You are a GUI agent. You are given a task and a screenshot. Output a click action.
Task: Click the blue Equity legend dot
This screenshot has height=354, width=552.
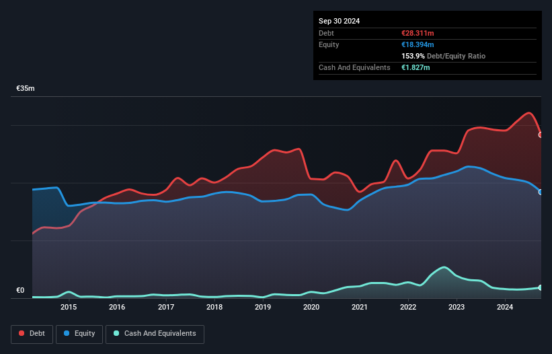[67, 333]
